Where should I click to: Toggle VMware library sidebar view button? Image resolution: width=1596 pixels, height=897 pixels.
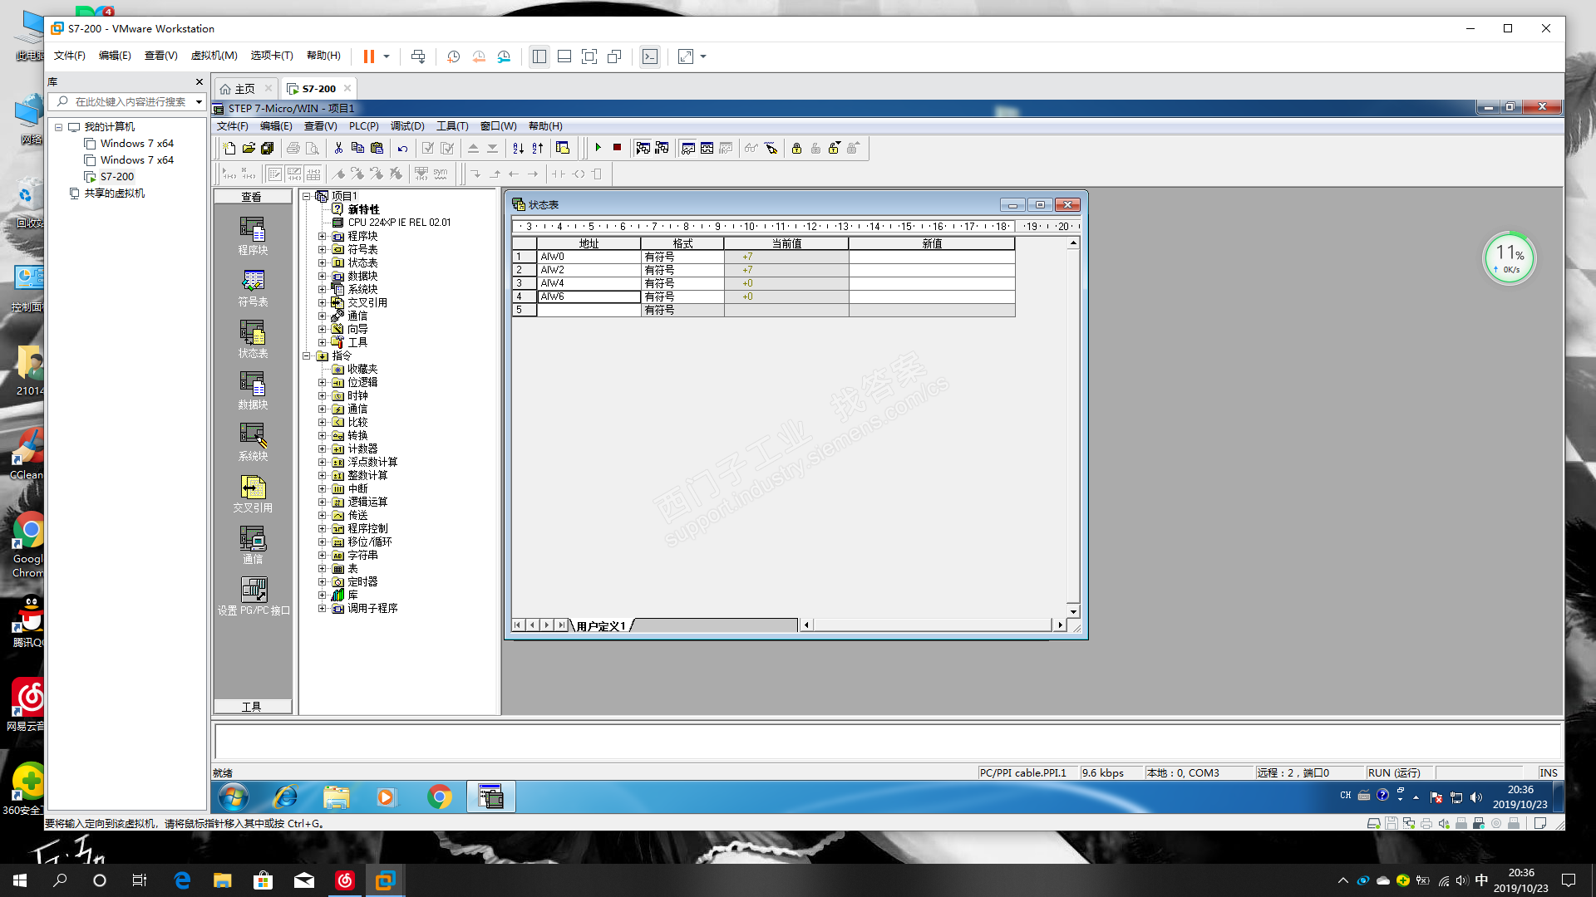click(x=539, y=56)
